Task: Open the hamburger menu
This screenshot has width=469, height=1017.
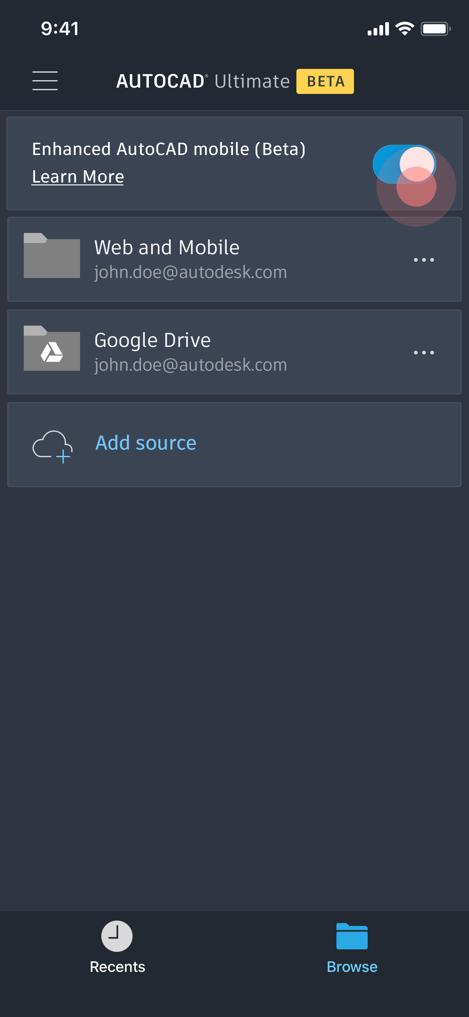Action: click(45, 81)
